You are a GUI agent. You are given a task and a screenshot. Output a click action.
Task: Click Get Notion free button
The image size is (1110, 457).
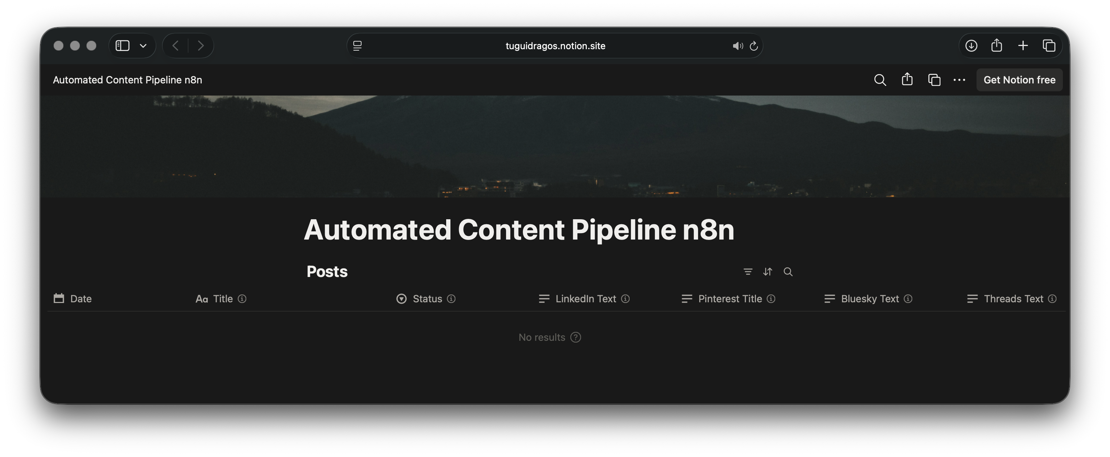click(x=1019, y=80)
